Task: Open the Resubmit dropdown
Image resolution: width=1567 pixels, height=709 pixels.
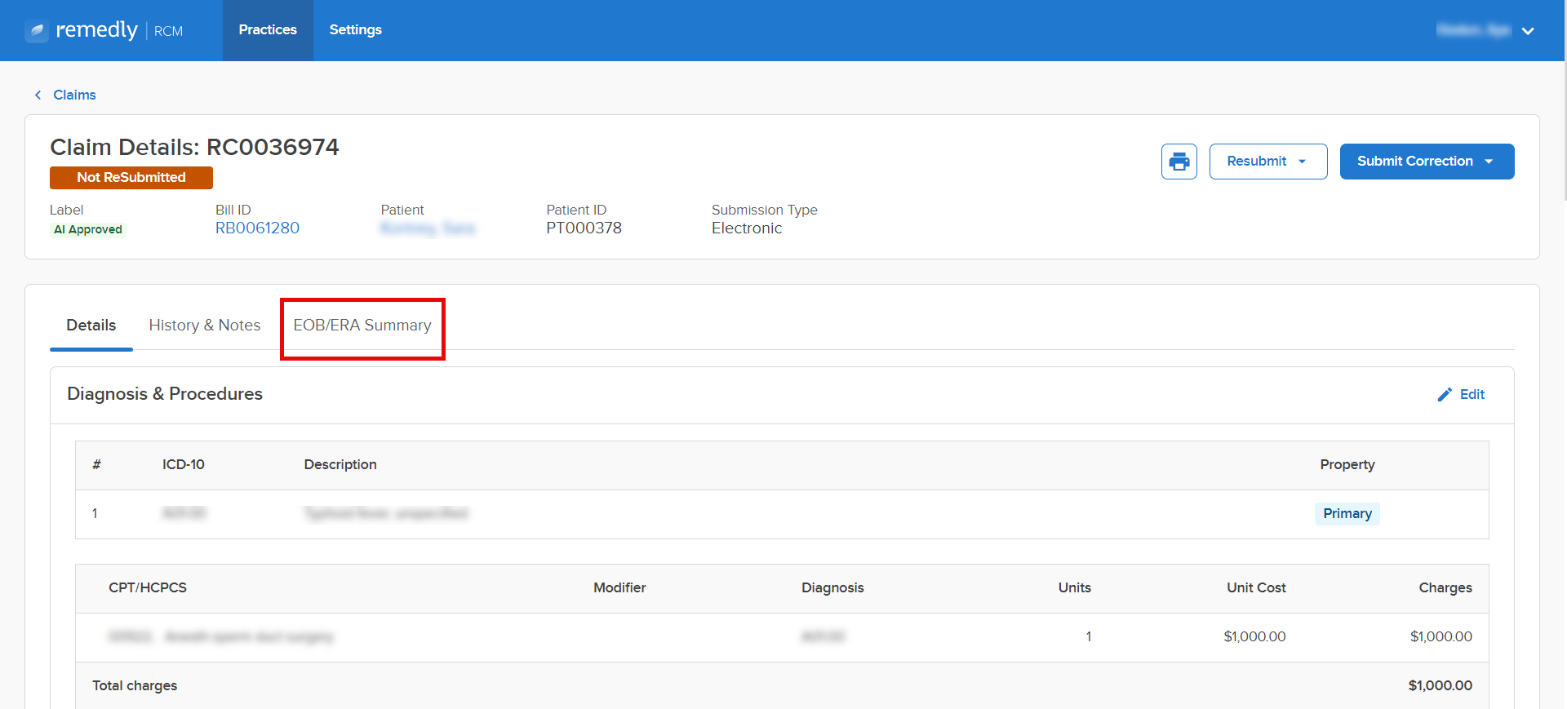Action: click(x=1267, y=162)
